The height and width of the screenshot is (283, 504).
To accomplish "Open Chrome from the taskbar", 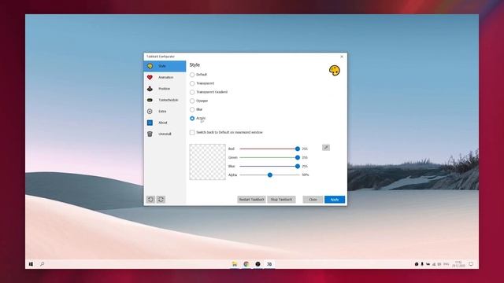I will [x=246, y=264].
